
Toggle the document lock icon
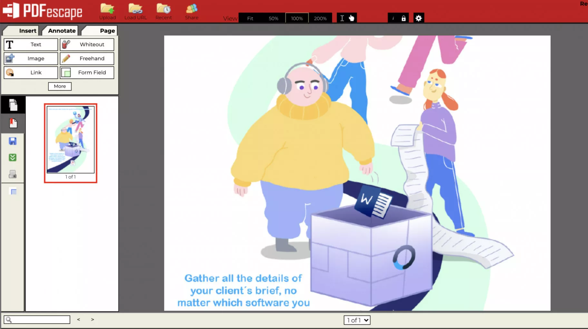click(x=404, y=18)
